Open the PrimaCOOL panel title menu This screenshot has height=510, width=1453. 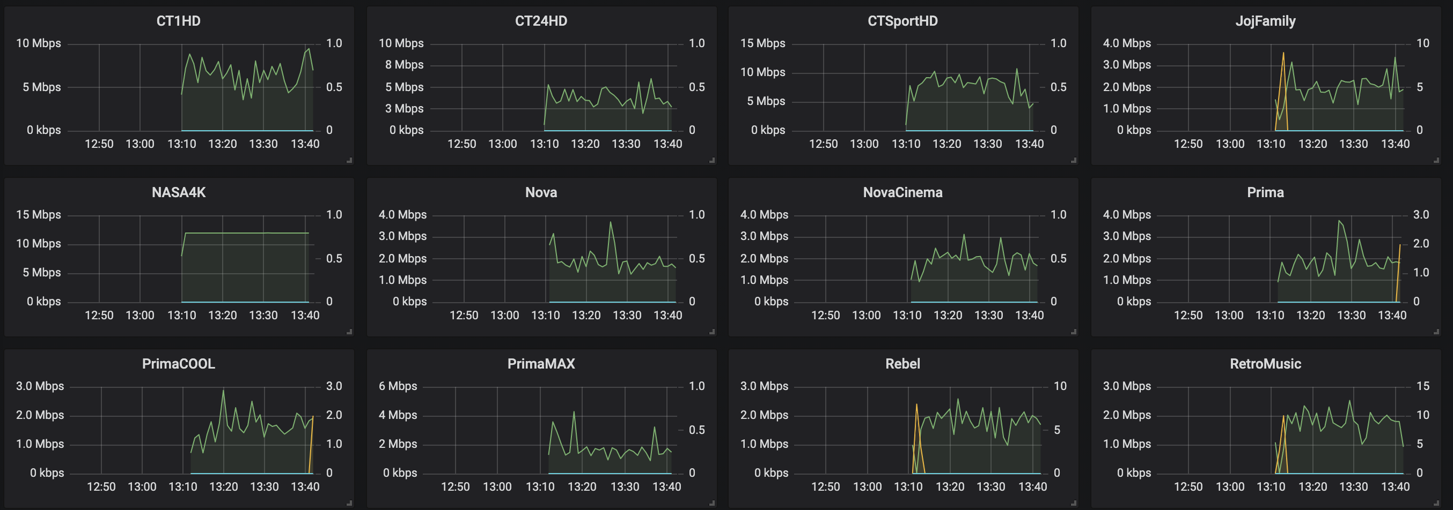pyautogui.click(x=178, y=364)
